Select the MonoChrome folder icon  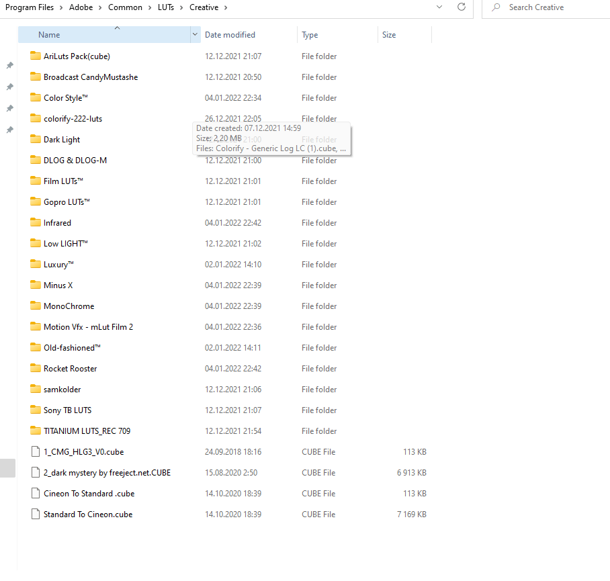pyautogui.click(x=36, y=306)
